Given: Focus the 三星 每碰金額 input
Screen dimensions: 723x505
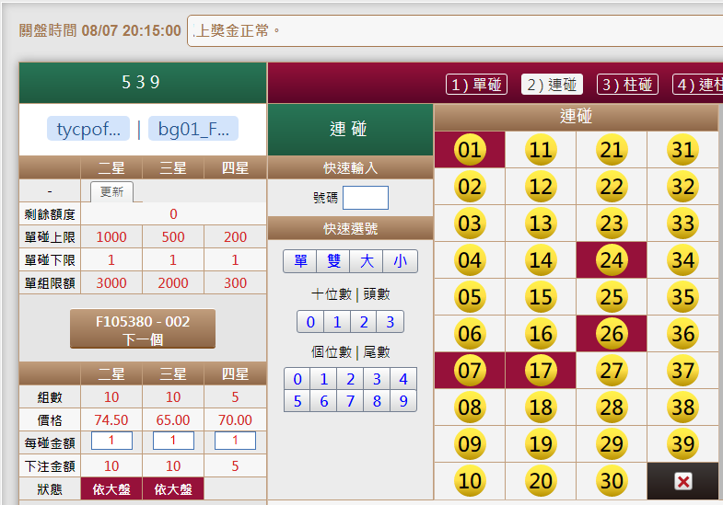Looking at the screenshot, I should (x=173, y=441).
